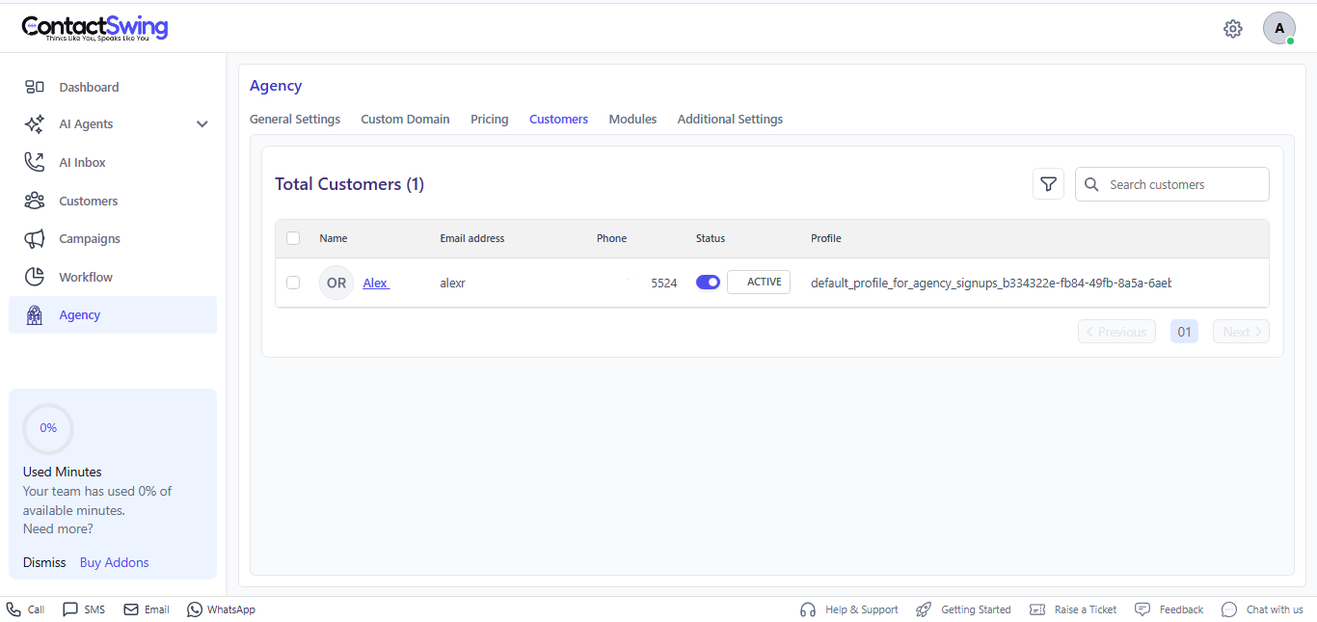Click the Phone column header
1317x622 pixels.
611,238
